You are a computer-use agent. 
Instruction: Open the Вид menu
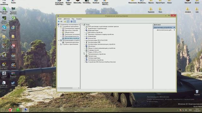(x=73, y=19)
